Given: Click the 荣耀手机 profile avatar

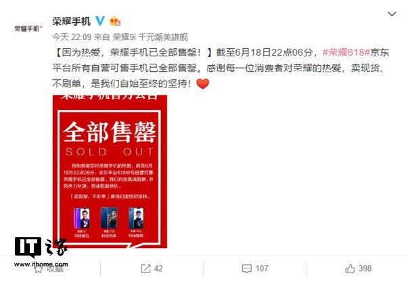Looking at the screenshot, I should pyautogui.click(x=28, y=28).
